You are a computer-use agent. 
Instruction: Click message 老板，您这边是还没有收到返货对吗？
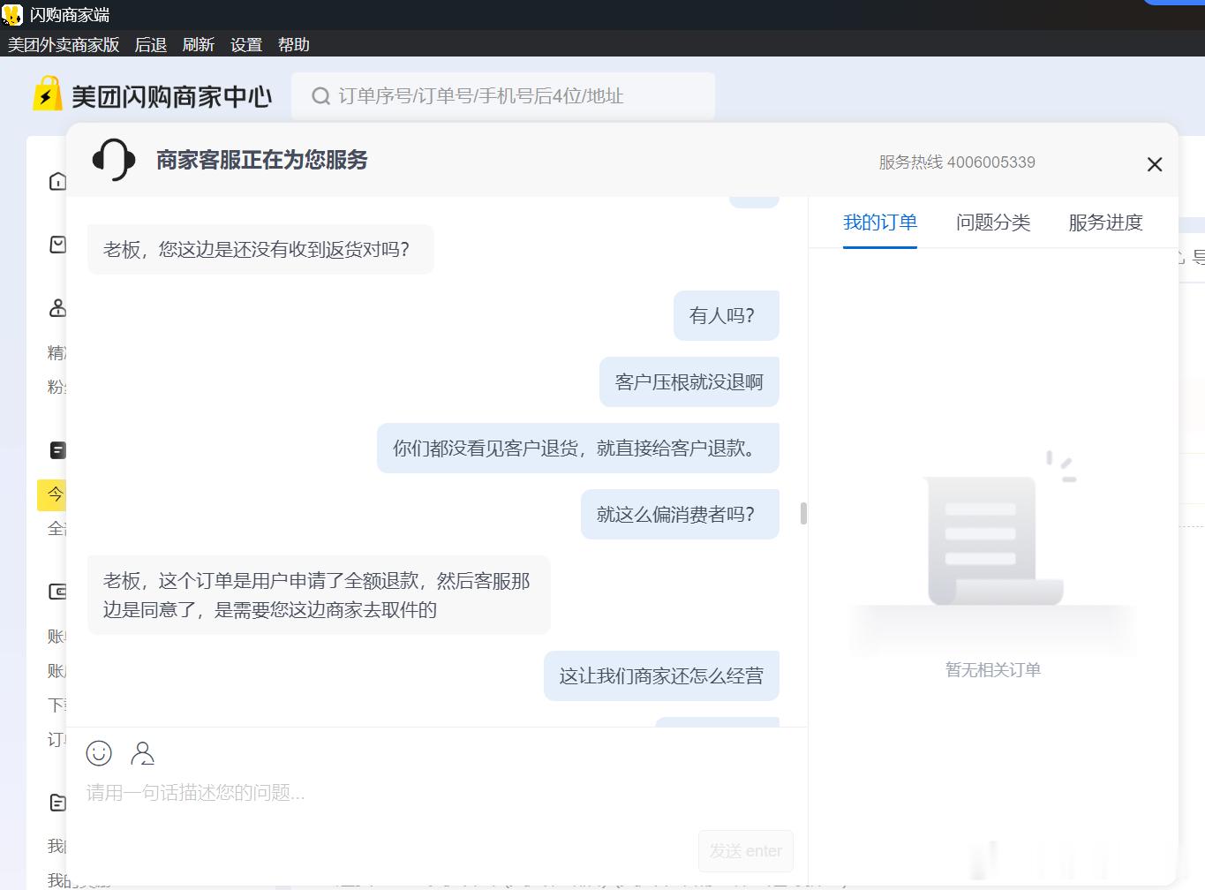point(260,249)
